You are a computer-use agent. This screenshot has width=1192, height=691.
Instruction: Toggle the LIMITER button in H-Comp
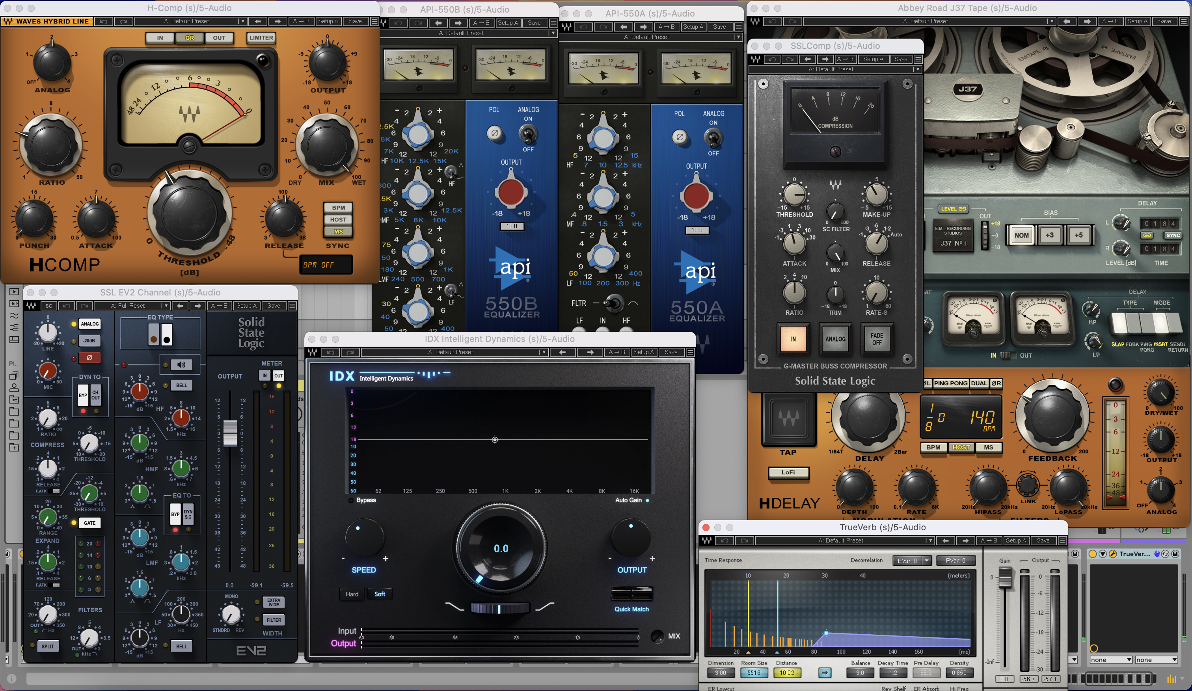coord(261,38)
